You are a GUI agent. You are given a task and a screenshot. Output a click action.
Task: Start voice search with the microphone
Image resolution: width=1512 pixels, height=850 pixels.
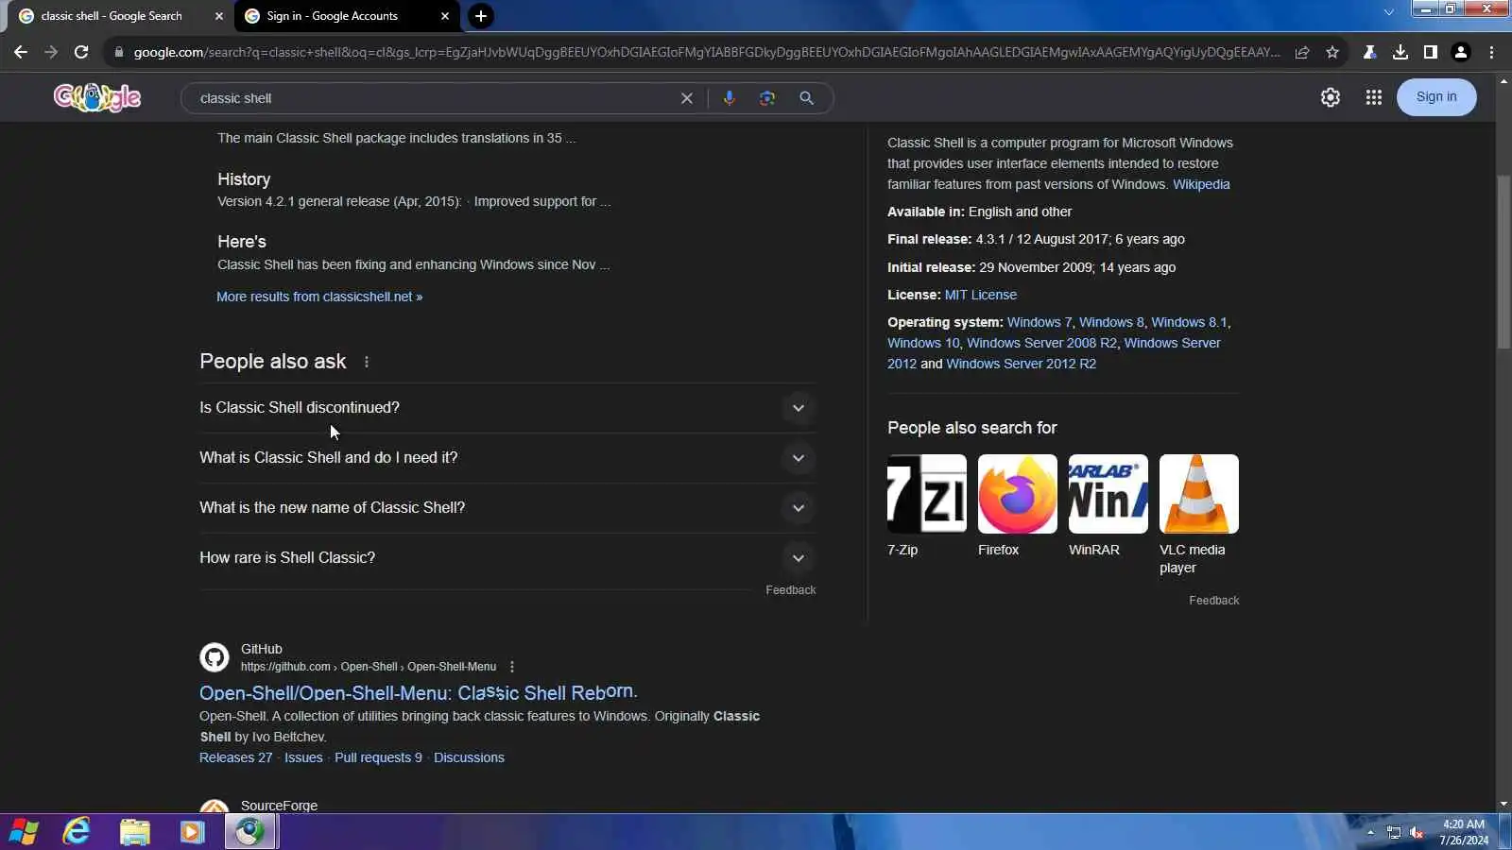pos(729,98)
